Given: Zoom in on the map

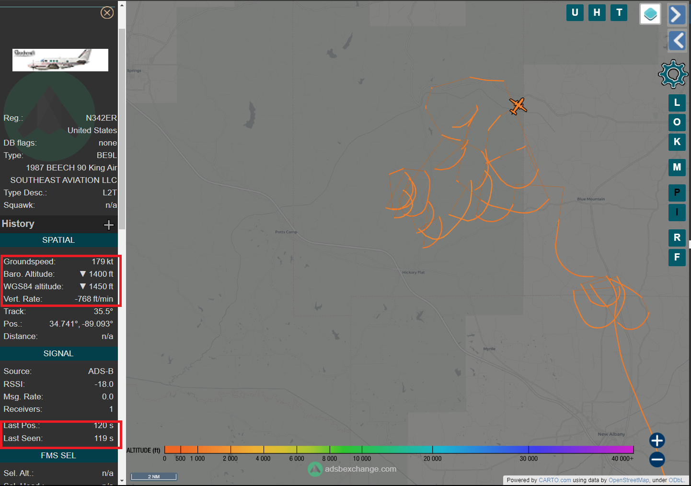Looking at the screenshot, I should pos(657,441).
